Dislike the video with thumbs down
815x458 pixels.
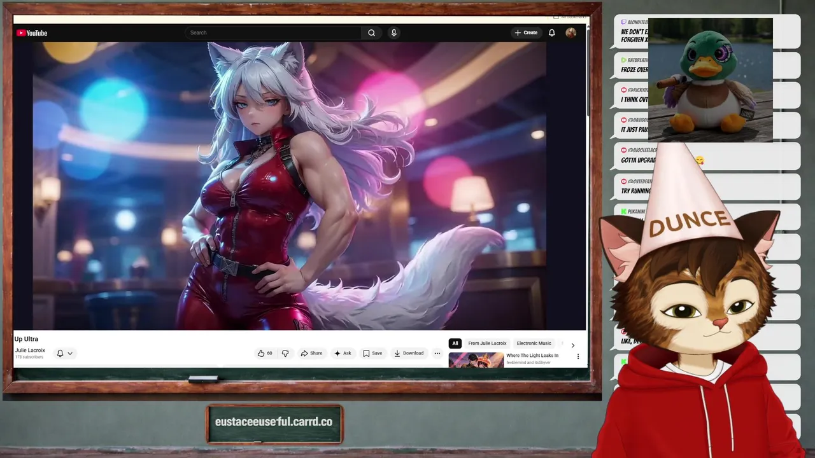coord(285,353)
